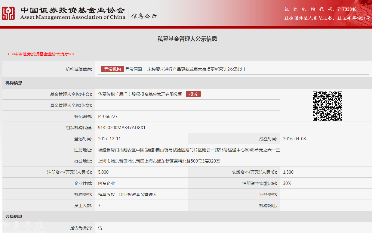Click the 中国证券投资基金业协会 header title
Image resolution: width=372 pixels, height=233 pixels.
73,10
